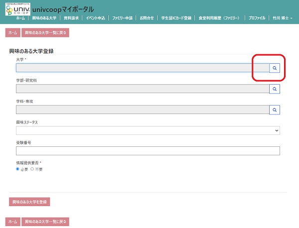Viewport: 299px width, 228px height.
Task: Open the search lookup for 学部・研究科
Action: pos(275,89)
